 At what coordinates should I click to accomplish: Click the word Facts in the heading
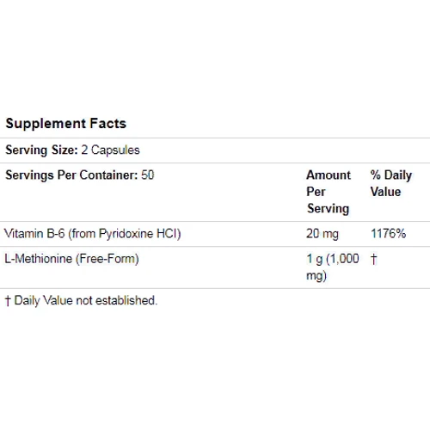pos(108,124)
